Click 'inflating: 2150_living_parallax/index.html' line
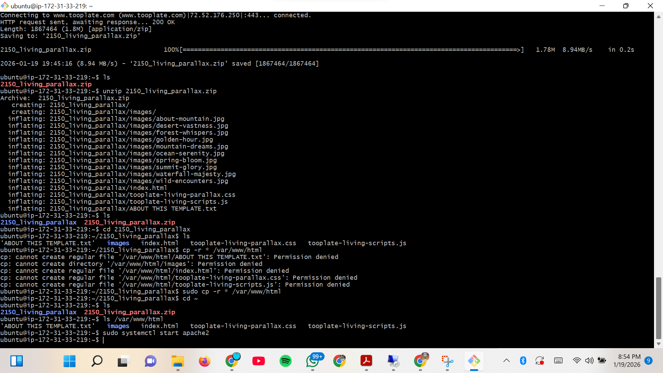 88,188
